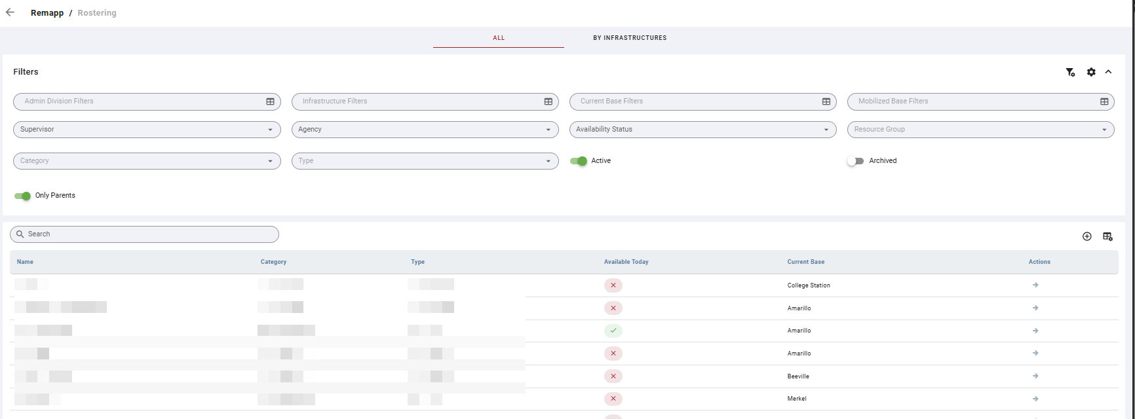Collapse the Filters panel with the chevron
1135x419 pixels.
[x=1108, y=72]
